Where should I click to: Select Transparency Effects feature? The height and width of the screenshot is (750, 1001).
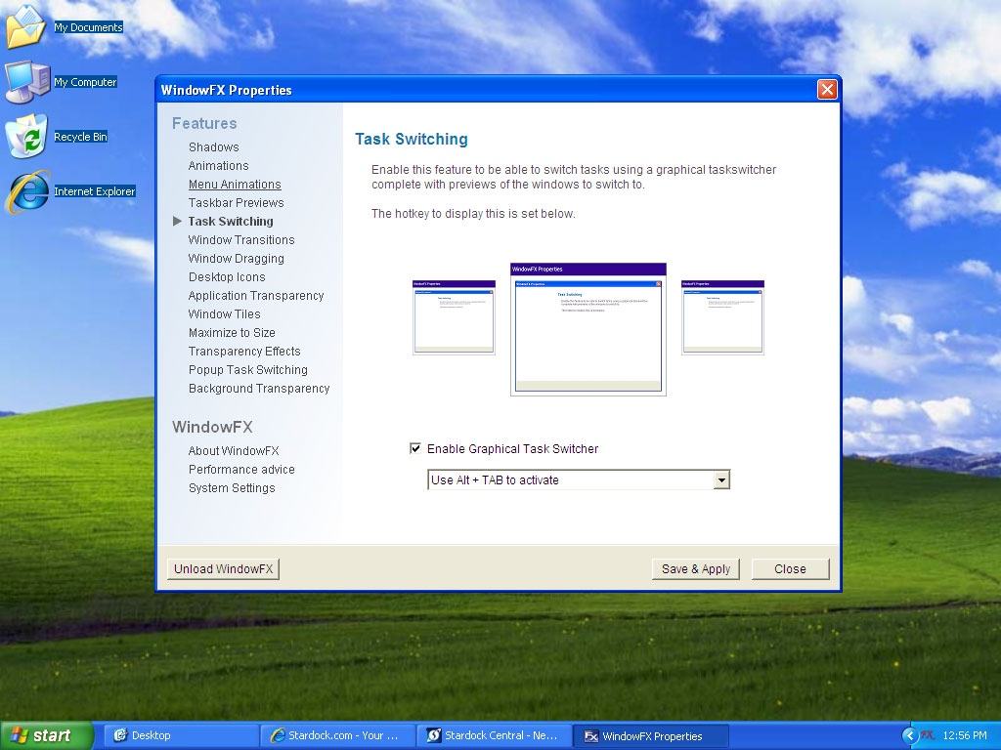point(244,351)
